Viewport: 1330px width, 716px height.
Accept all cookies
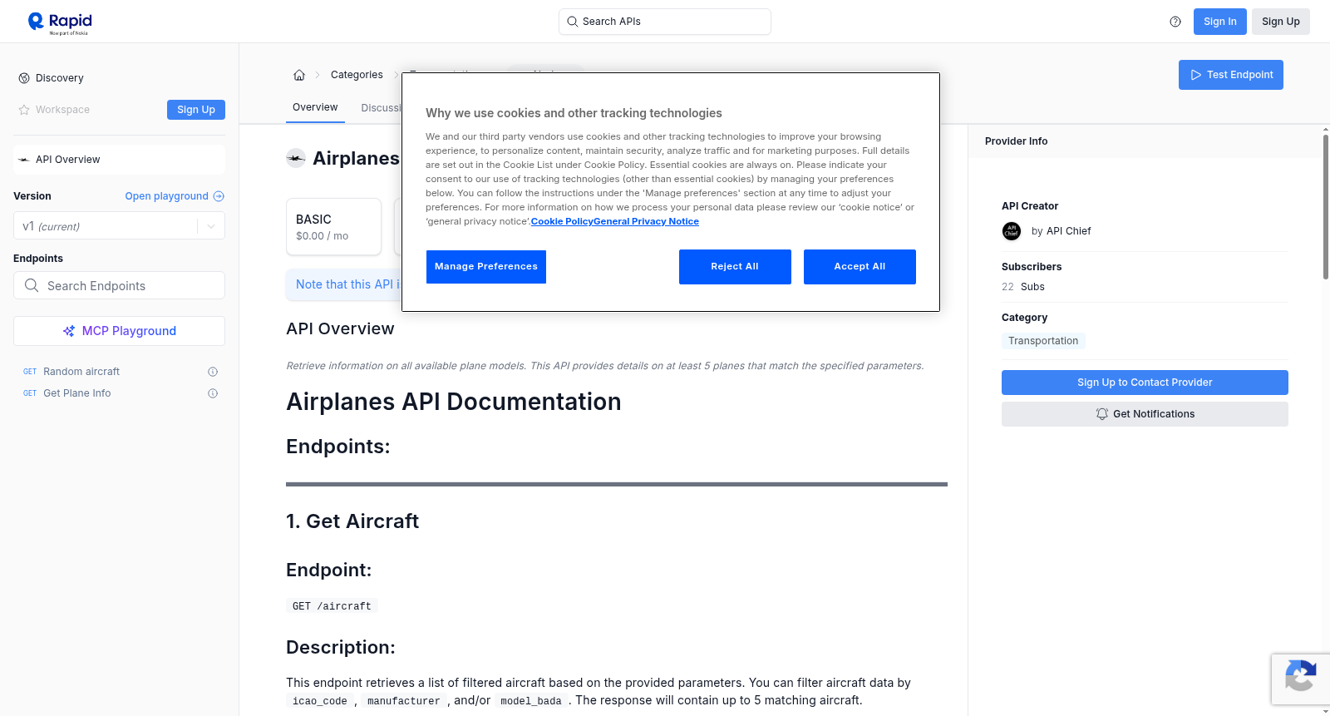pyautogui.click(x=860, y=267)
